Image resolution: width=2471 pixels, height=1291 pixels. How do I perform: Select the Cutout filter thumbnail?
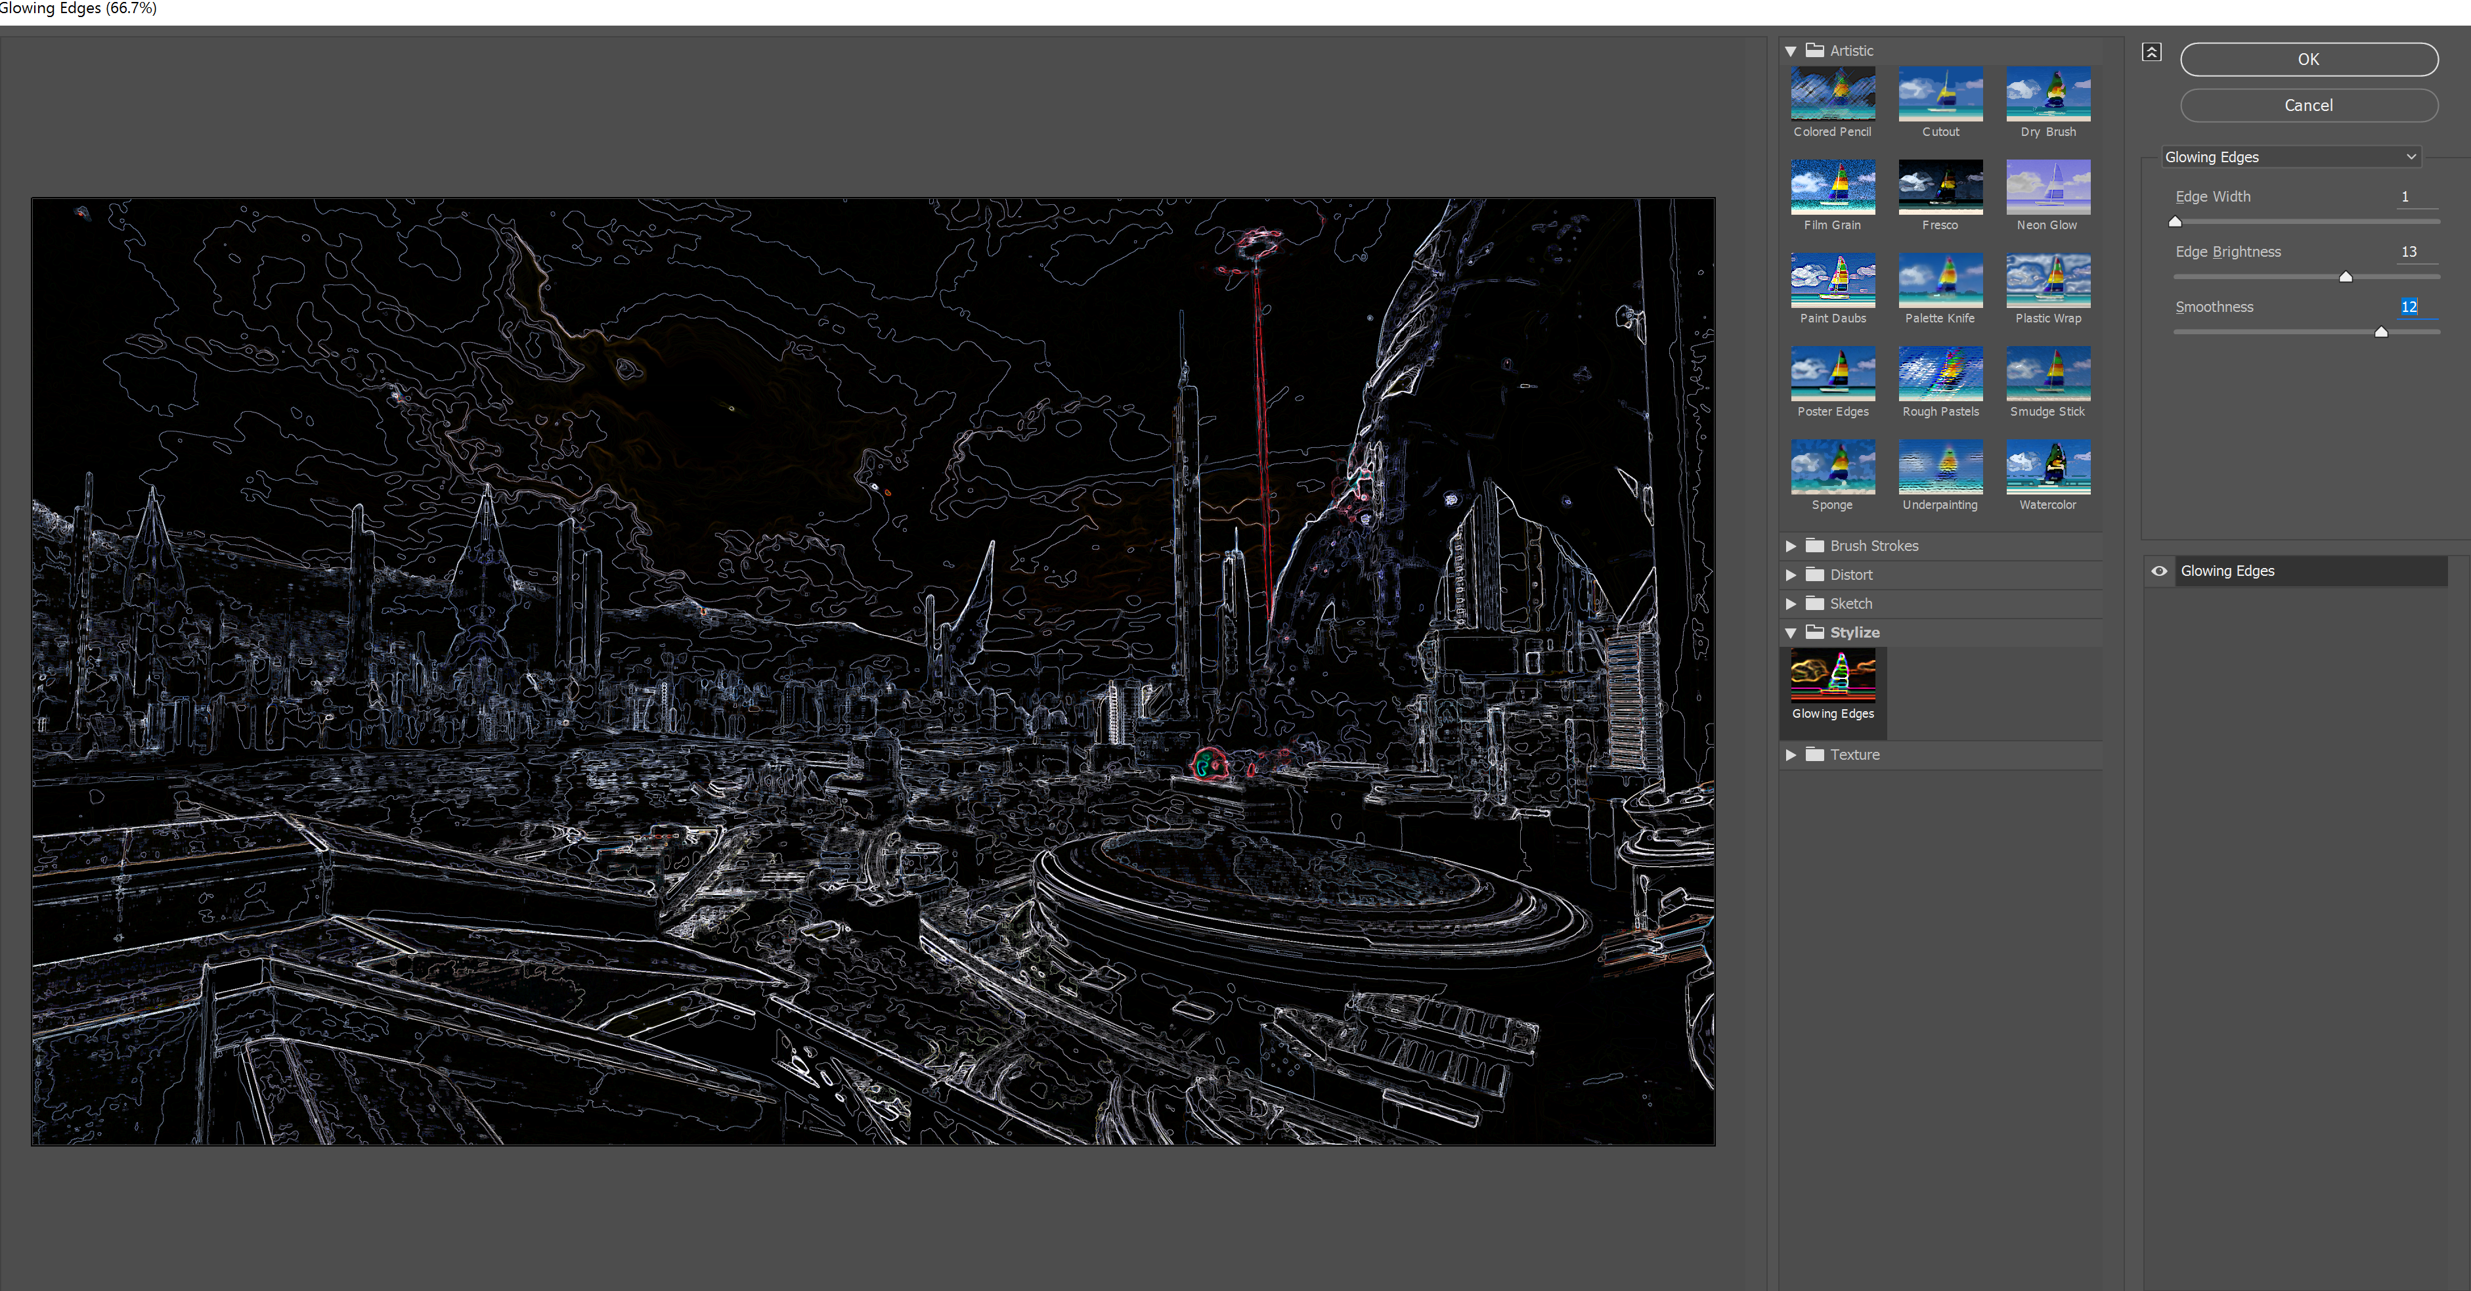1940,93
